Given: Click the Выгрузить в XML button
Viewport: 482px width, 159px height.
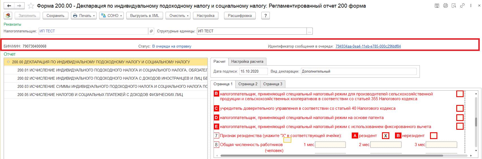Looking at the screenshot, I should pyautogui.click(x=144, y=16).
